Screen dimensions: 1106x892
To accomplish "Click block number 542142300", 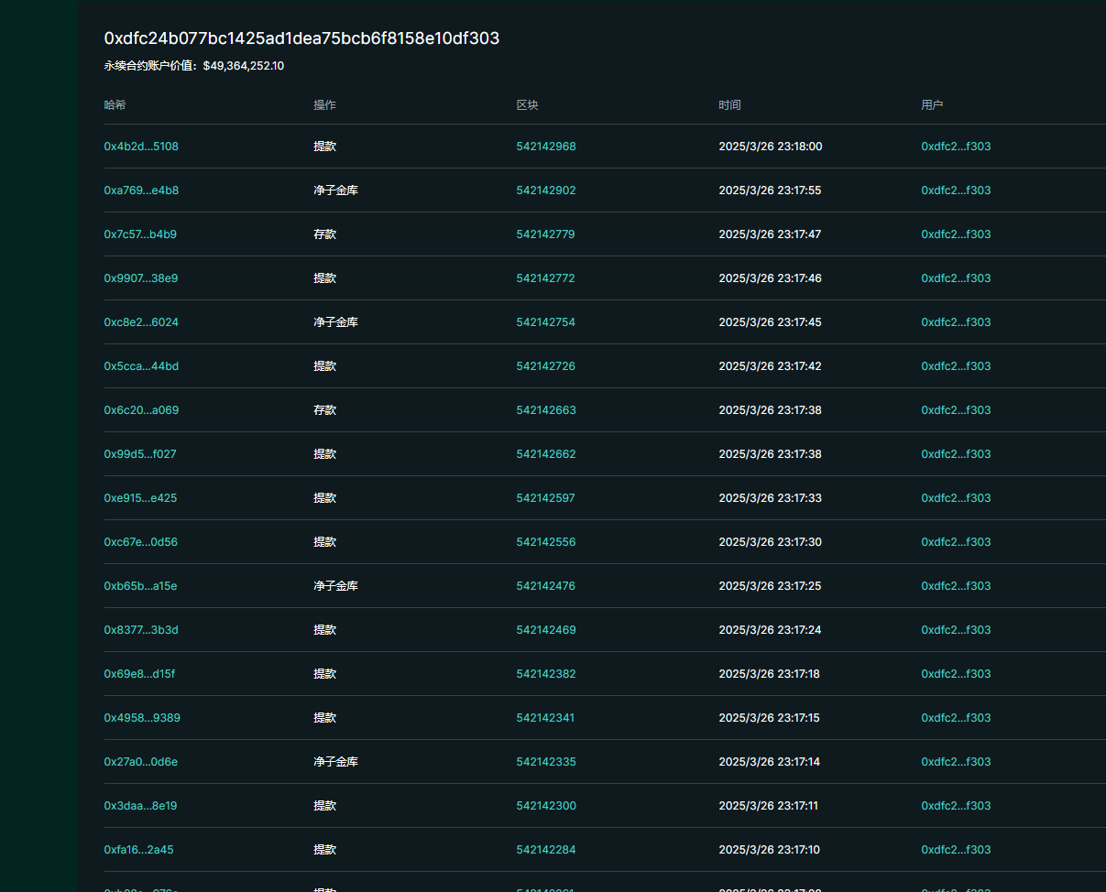I will click(x=546, y=806).
